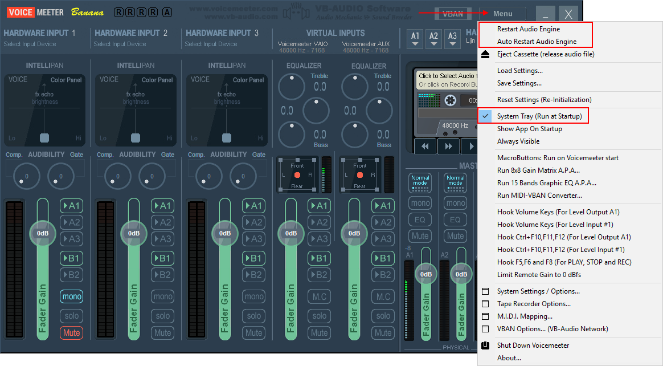Click the eject icon beside Eject Cassette
663x366 pixels.
coord(485,54)
